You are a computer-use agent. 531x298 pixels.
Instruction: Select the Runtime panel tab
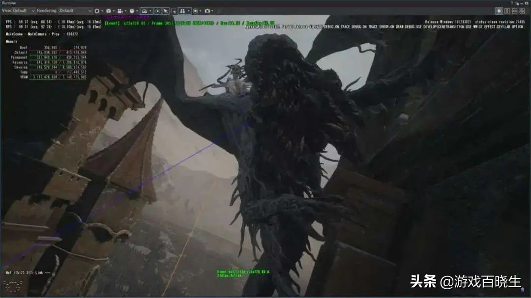(8, 3)
